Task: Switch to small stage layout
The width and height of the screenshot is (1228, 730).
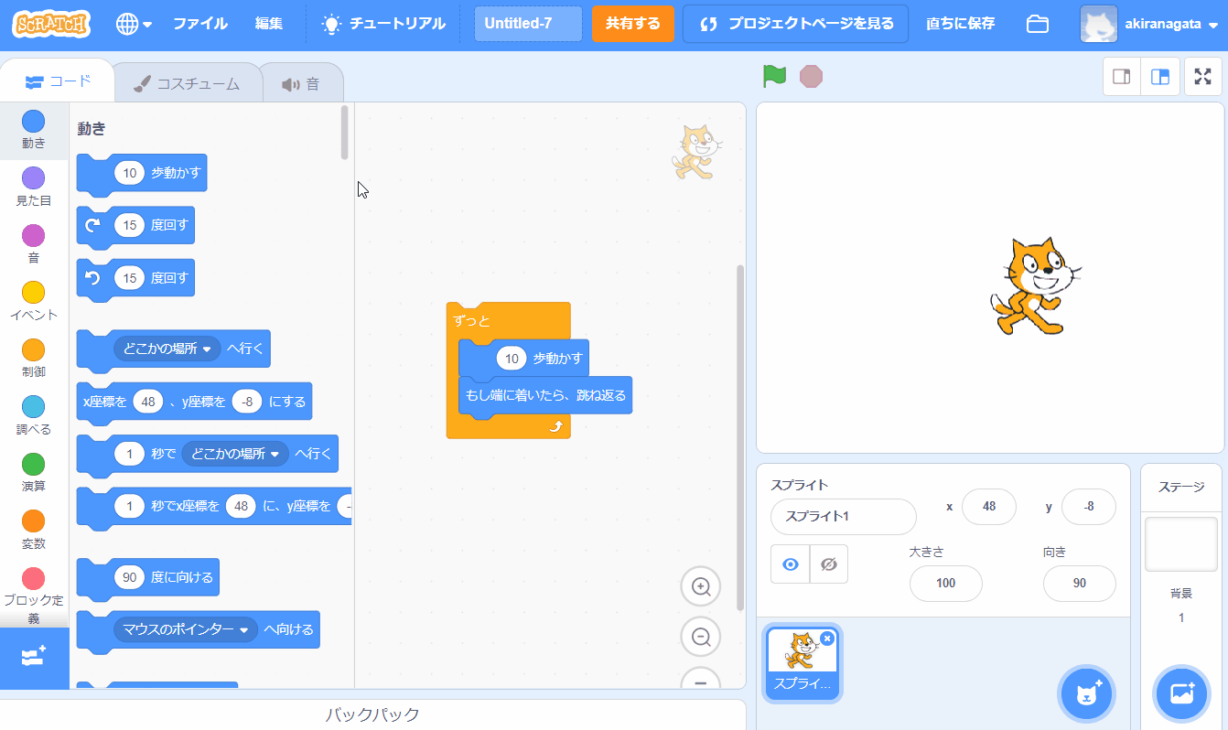Action: pos(1121,77)
